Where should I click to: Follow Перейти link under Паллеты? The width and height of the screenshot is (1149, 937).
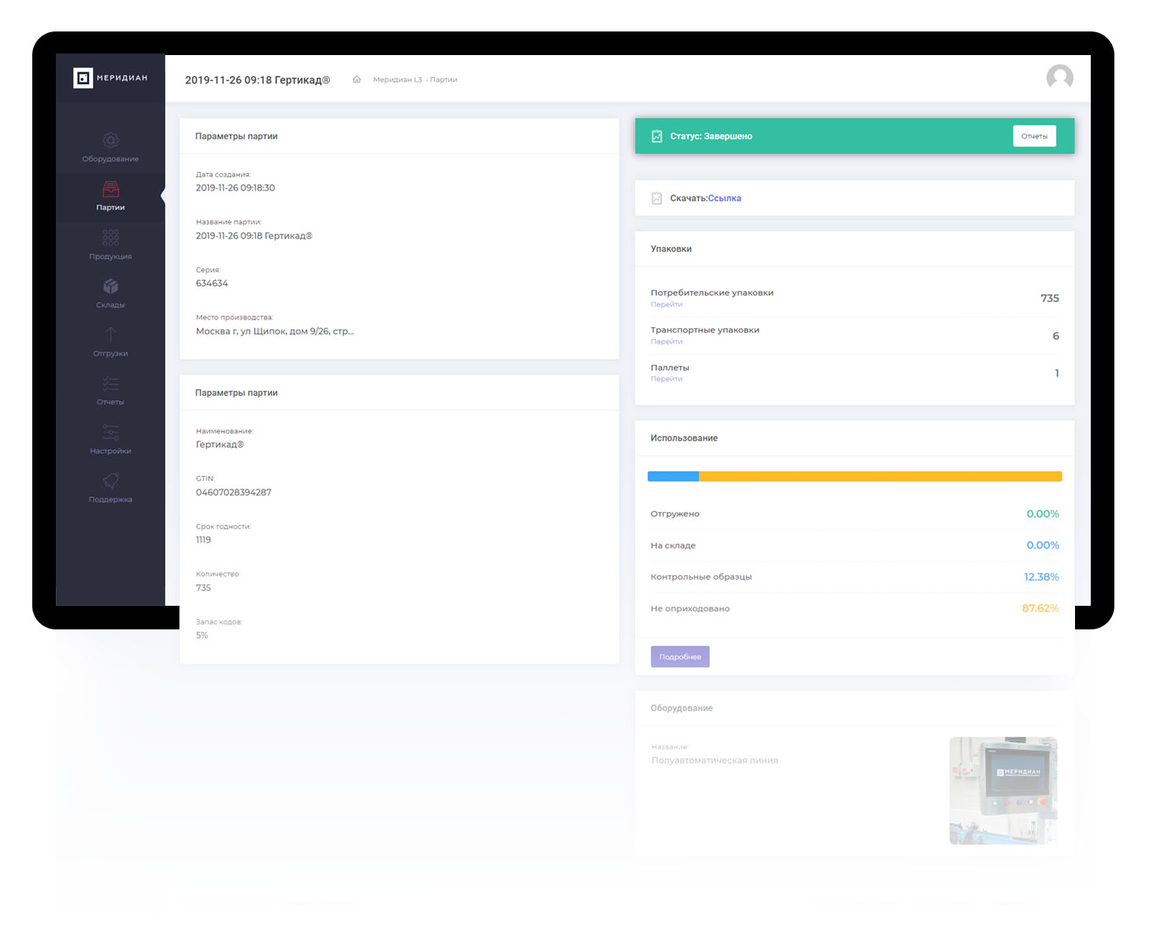pyautogui.click(x=666, y=379)
